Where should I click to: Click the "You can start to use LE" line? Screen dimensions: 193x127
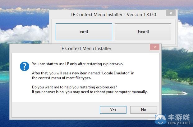[x=77, y=64]
